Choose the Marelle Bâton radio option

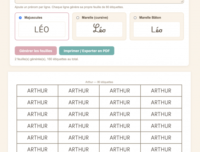coord(135,18)
